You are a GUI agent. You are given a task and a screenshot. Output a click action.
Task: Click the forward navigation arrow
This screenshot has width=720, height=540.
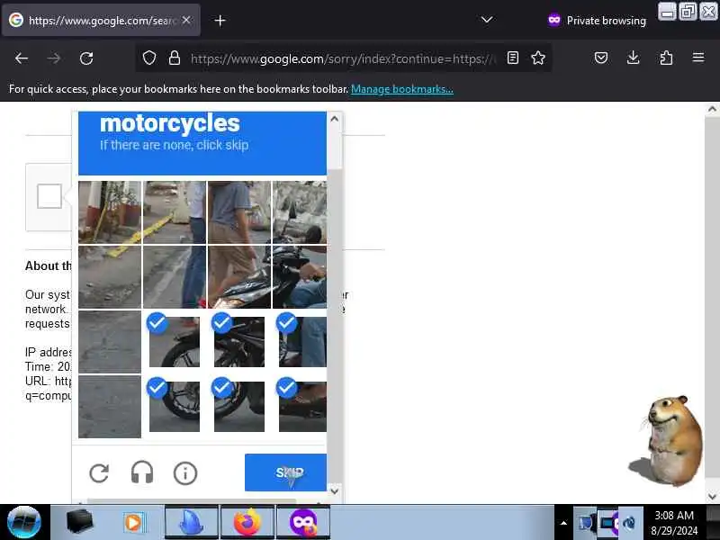54,58
